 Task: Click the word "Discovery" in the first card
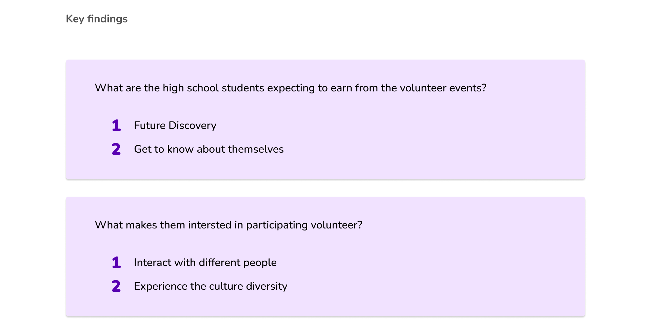coord(192,126)
